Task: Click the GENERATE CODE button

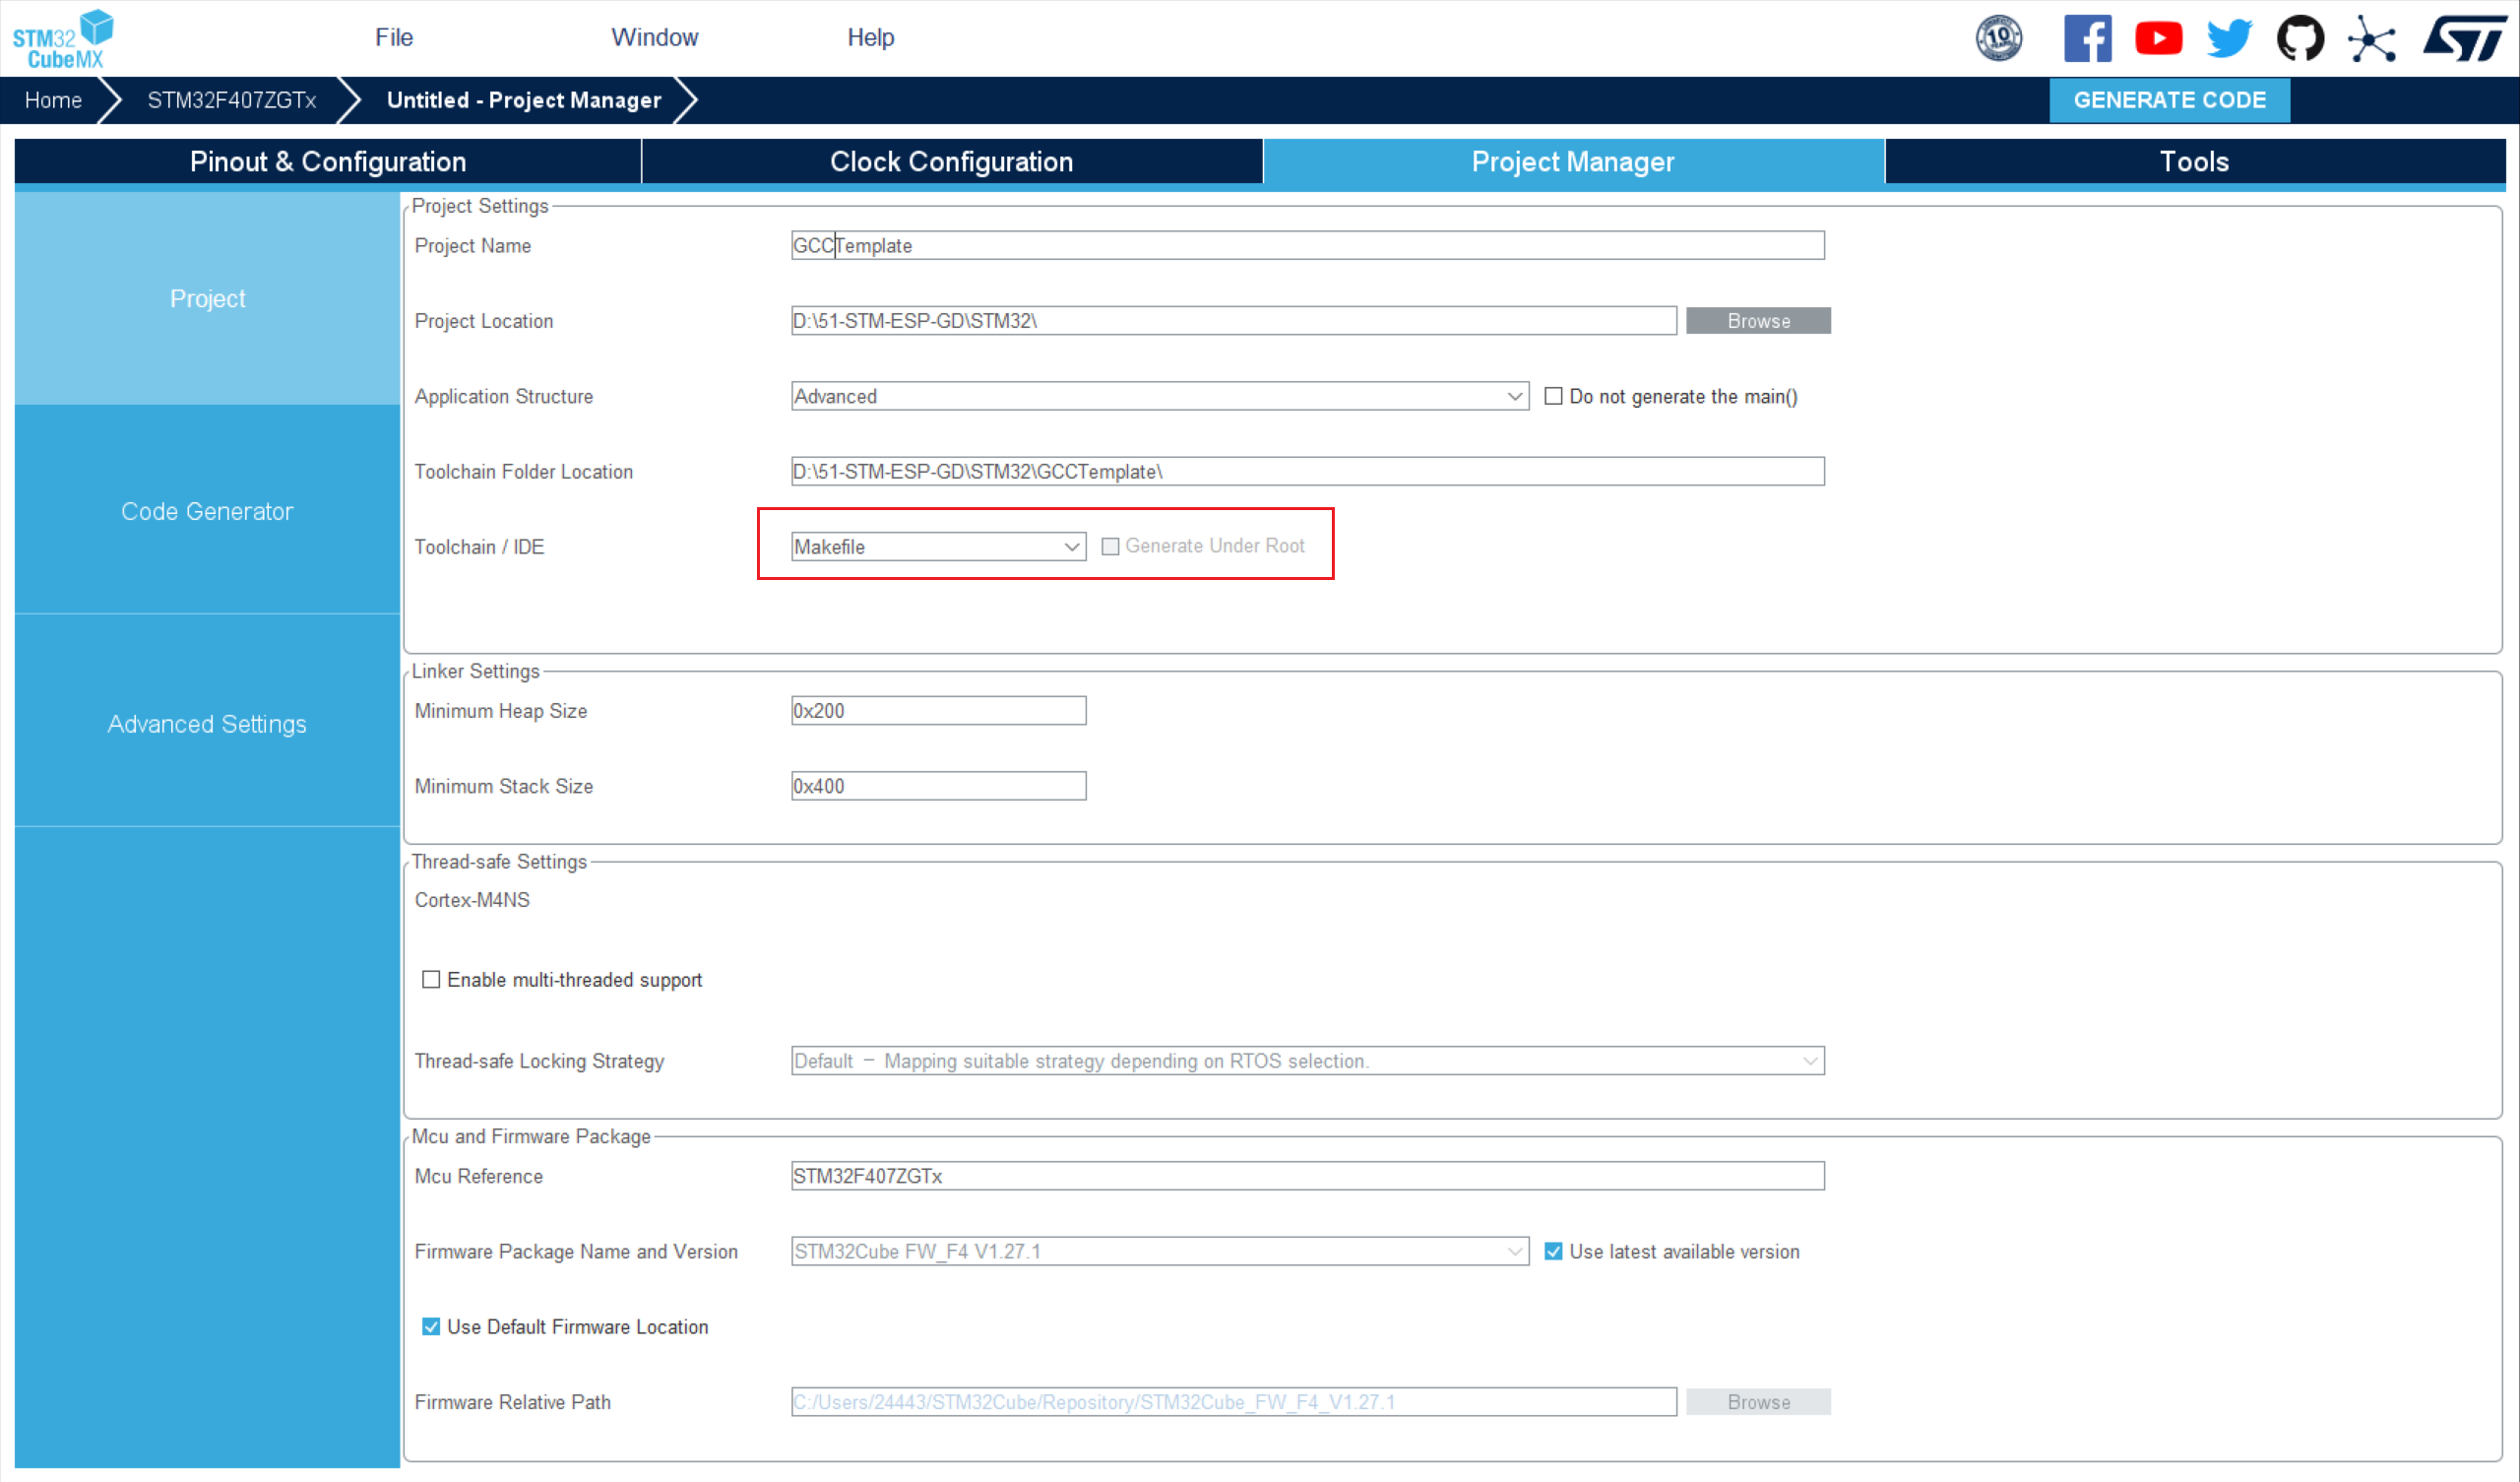Action: [2168, 100]
